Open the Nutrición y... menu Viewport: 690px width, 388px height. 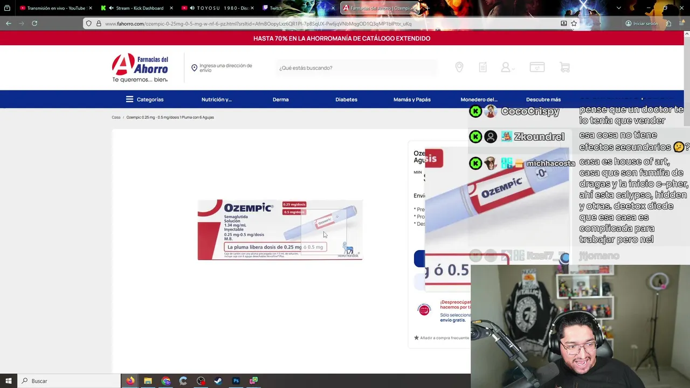point(216,99)
